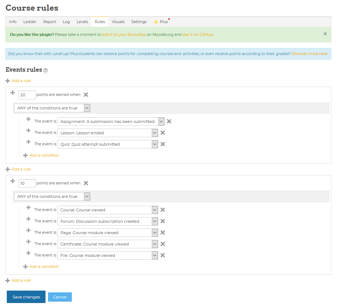The height and width of the screenshot is (308, 341).
Task: Switch to the Ladder tab
Action: click(30, 22)
